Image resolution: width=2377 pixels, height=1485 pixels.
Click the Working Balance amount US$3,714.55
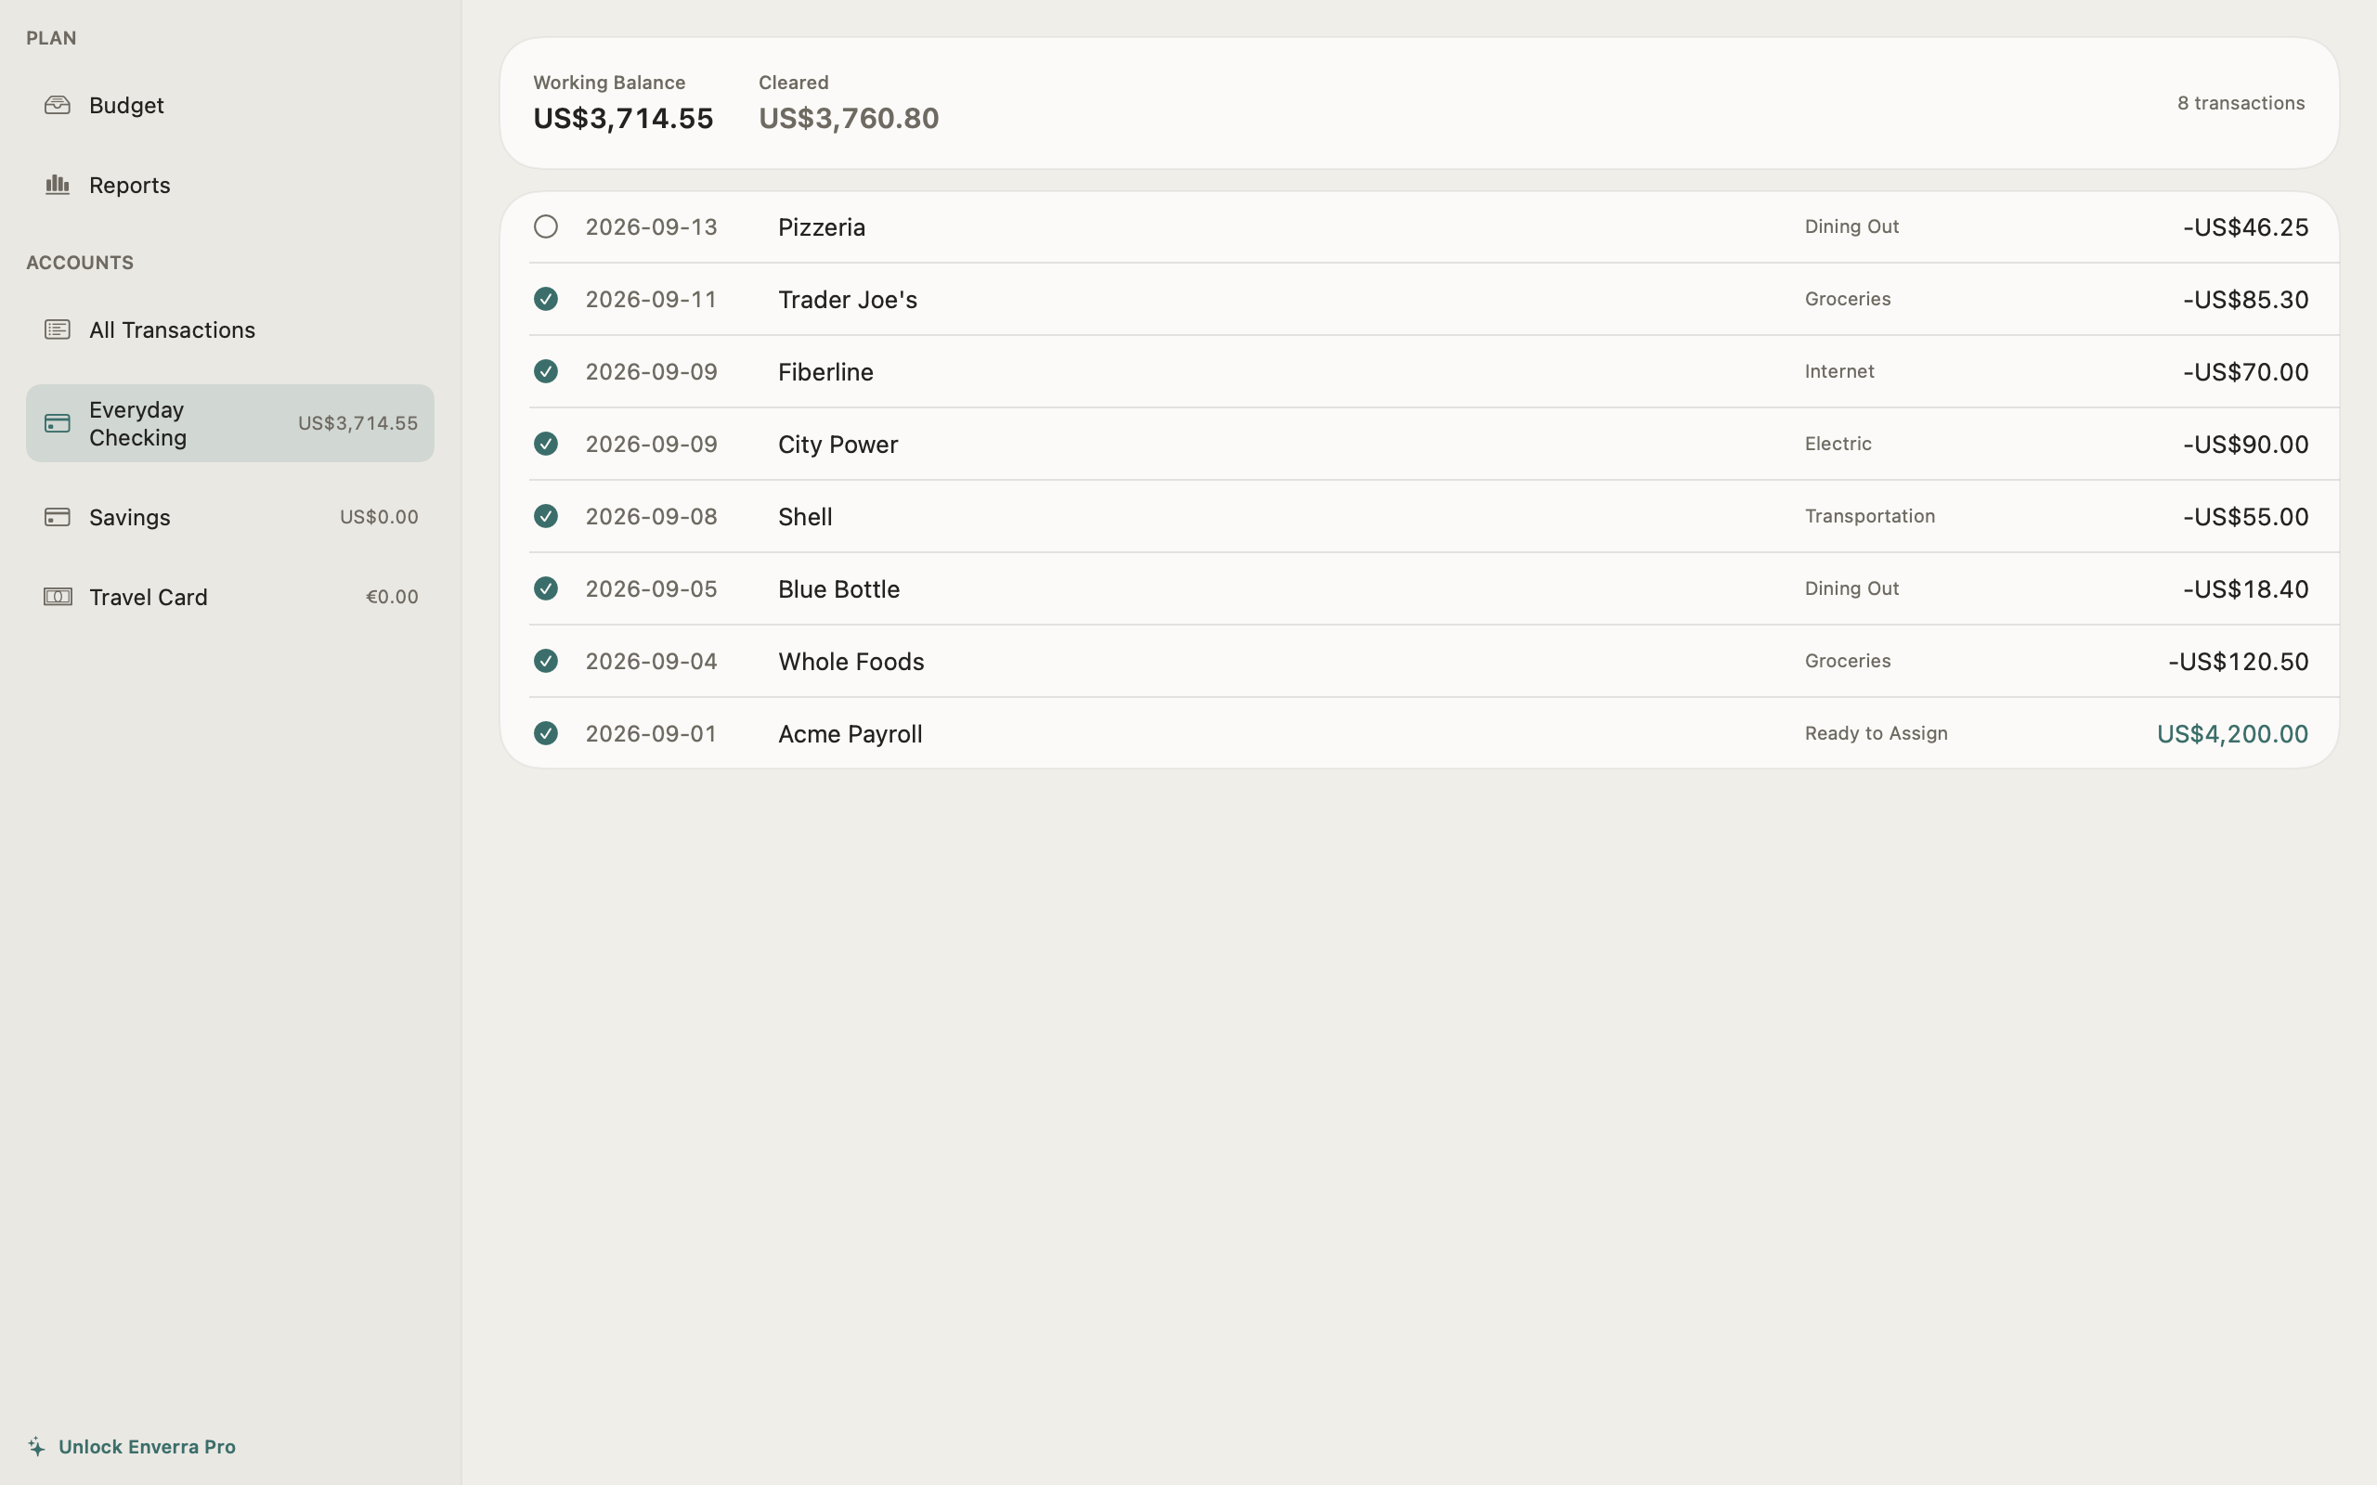pos(623,118)
